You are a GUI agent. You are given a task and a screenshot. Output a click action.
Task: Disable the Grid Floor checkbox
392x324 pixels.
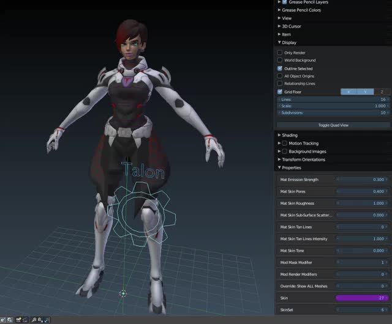click(280, 92)
